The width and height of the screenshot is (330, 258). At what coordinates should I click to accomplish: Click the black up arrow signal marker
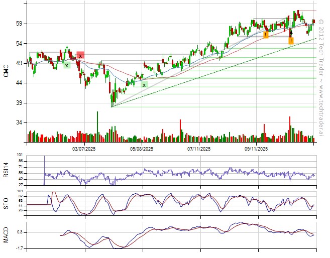pos(291,34)
